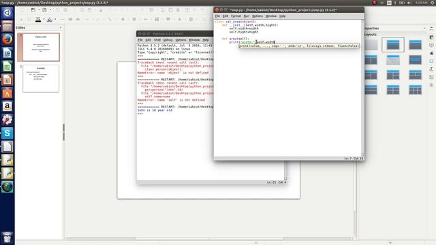
Task: Open Window menu in Python Shell window
Action: pyautogui.click(x=194, y=40)
